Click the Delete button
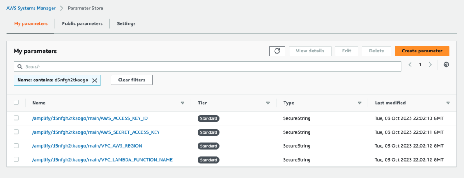 point(377,51)
